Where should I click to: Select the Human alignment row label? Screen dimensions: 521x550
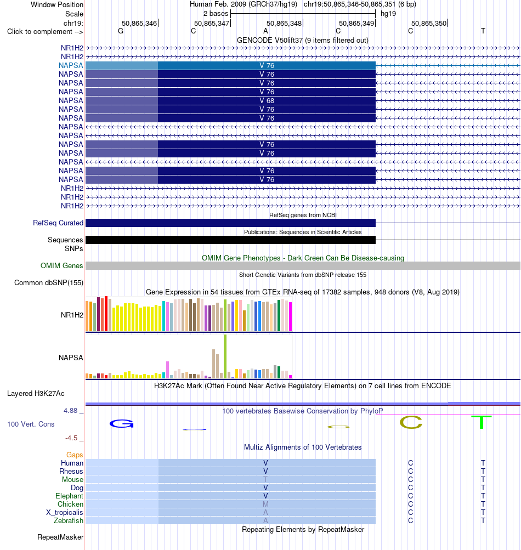coord(72,463)
